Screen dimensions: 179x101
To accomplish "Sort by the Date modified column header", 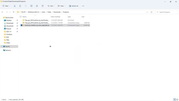I will (55, 17).
